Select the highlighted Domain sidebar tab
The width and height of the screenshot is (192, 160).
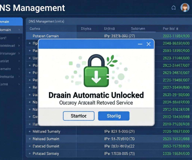(x=11, y=21)
